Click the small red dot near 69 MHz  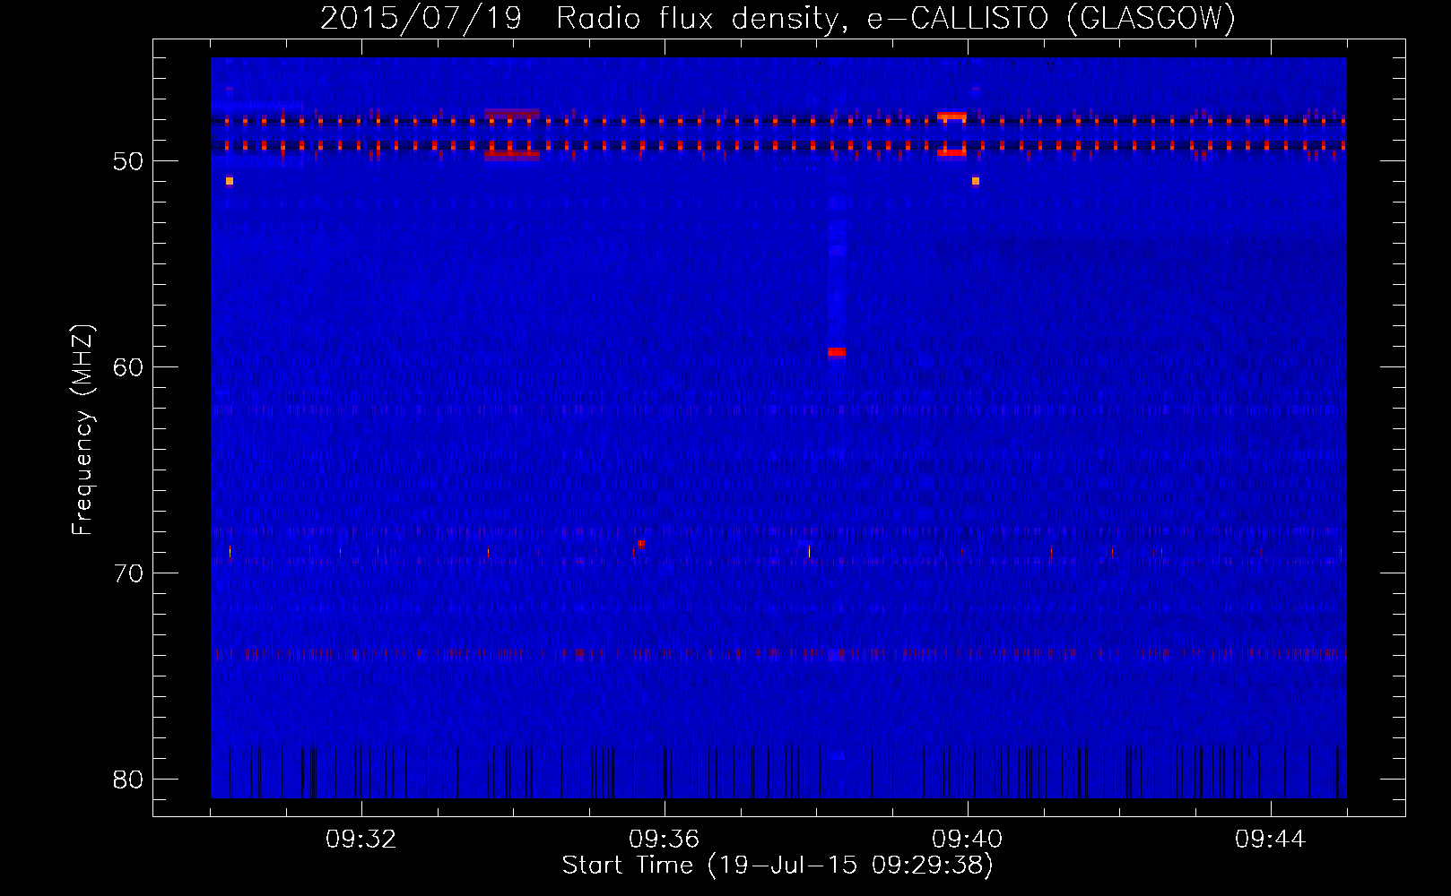click(x=641, y=544)
